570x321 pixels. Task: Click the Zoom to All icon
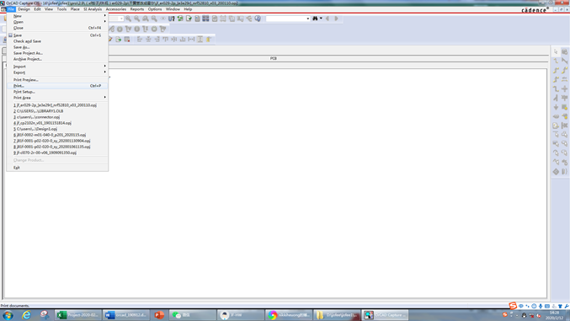154,19
